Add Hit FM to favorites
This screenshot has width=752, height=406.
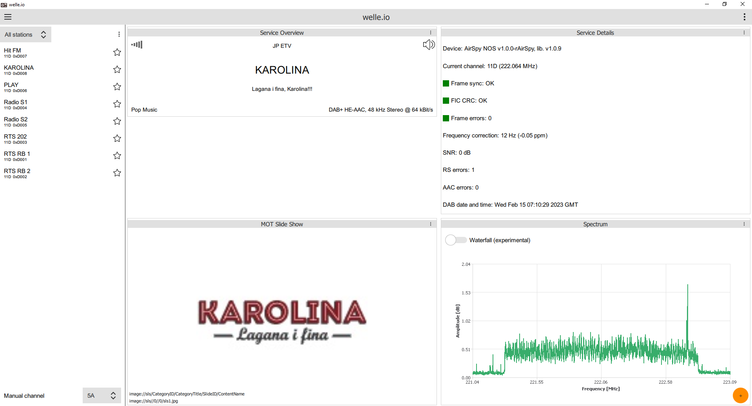[x=117, y=52]
